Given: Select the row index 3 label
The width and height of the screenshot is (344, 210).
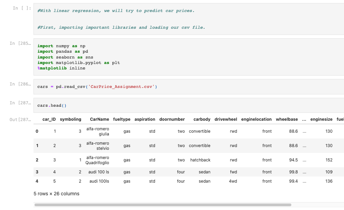Looking at the screenshot, I should [37, 172].
